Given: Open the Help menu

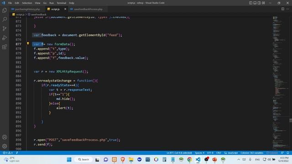Looking at the screenshot, I should 72,3.
